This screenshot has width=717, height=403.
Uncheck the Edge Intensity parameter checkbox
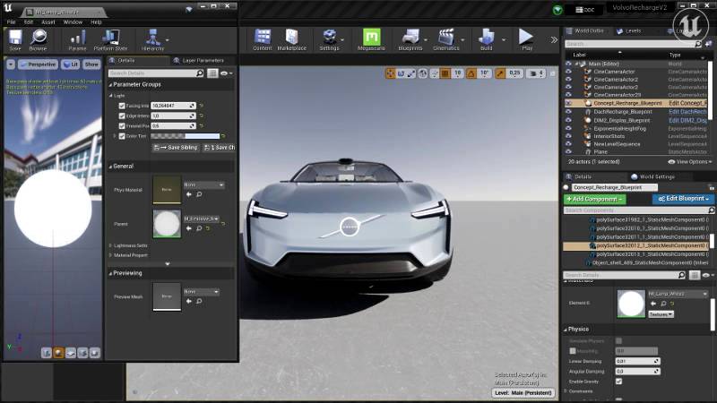123,116
